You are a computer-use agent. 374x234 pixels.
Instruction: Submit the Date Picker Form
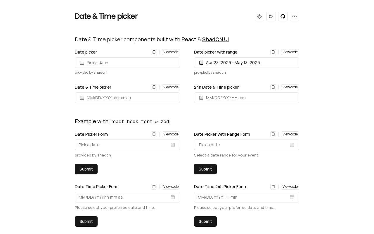(86, 169)
